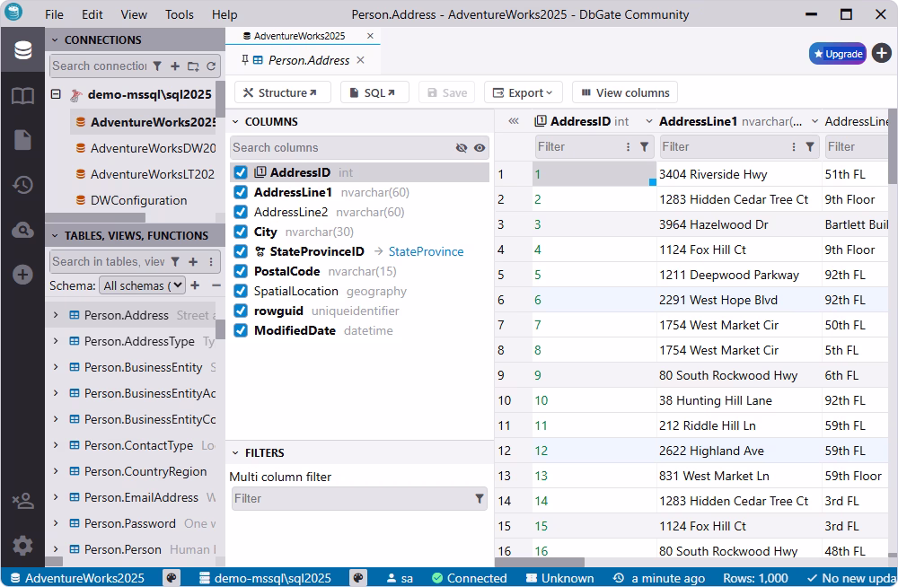Image resolution: width=898 pixels, height=587 pixels.
Task: Expand the Person.Address table node
Action: pyautogui.click(x=56, y=315)
